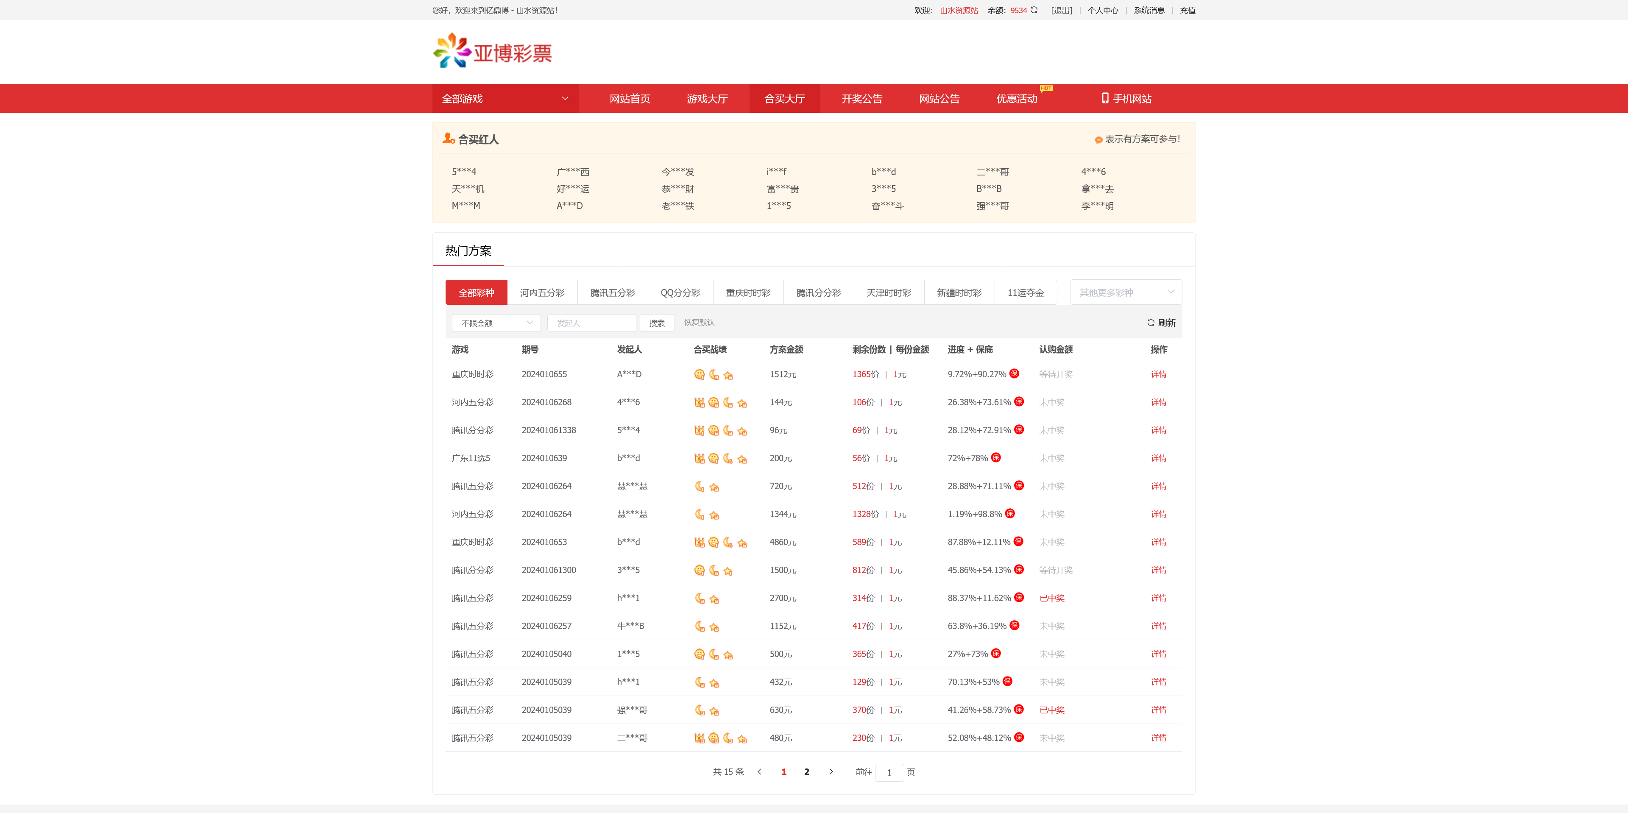Image resolution: width=1628 pixels, height=813 pixels.
Task: Click the page number jump input
Action: click(889, 773)
